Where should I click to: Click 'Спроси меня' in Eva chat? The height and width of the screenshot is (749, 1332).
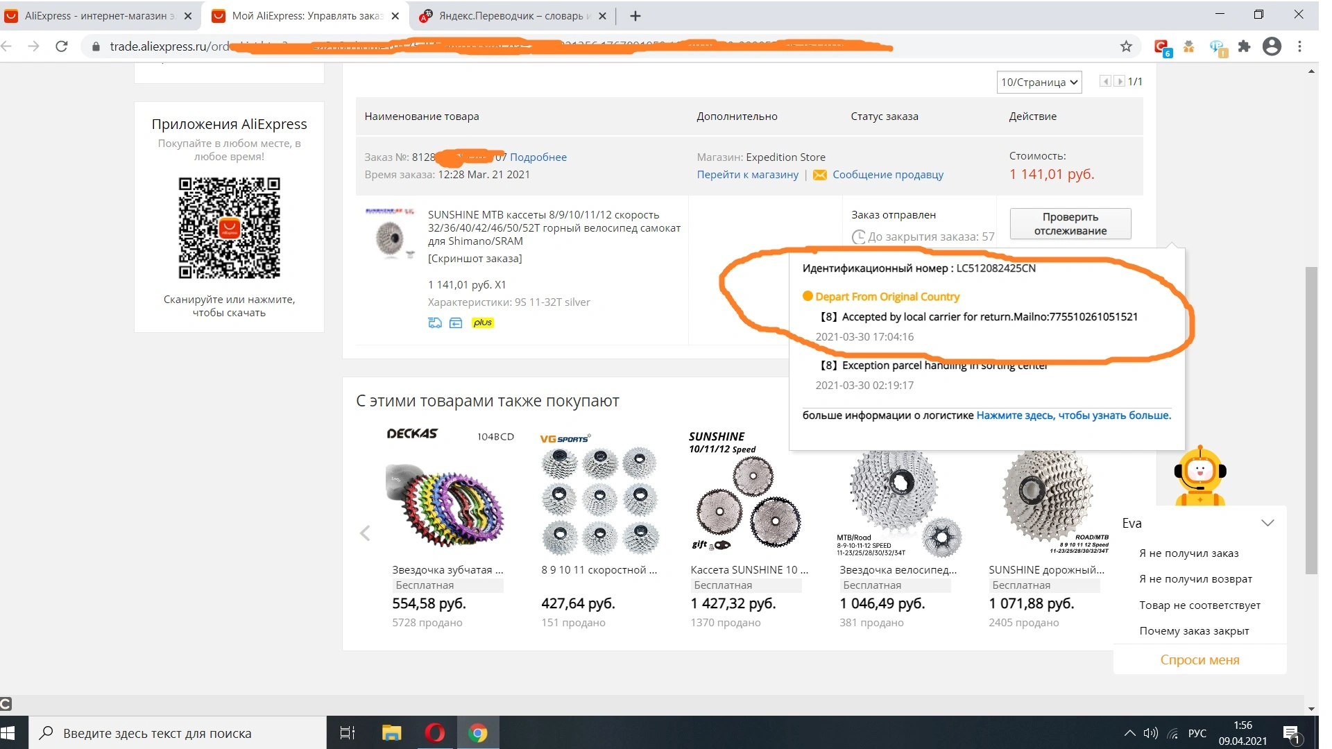(x=1200, y=660)
